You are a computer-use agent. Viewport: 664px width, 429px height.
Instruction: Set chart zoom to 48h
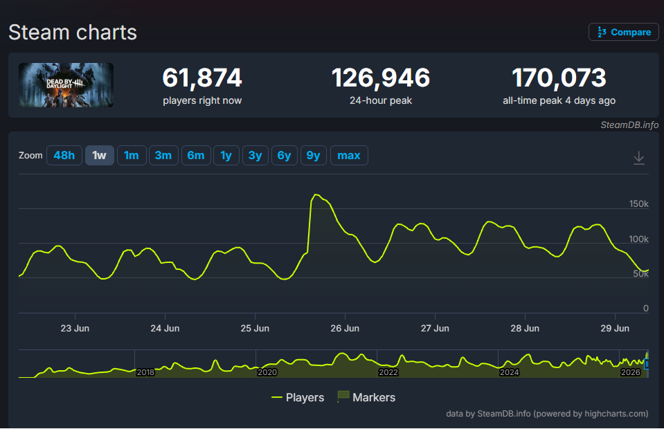[x=64, y=155]
